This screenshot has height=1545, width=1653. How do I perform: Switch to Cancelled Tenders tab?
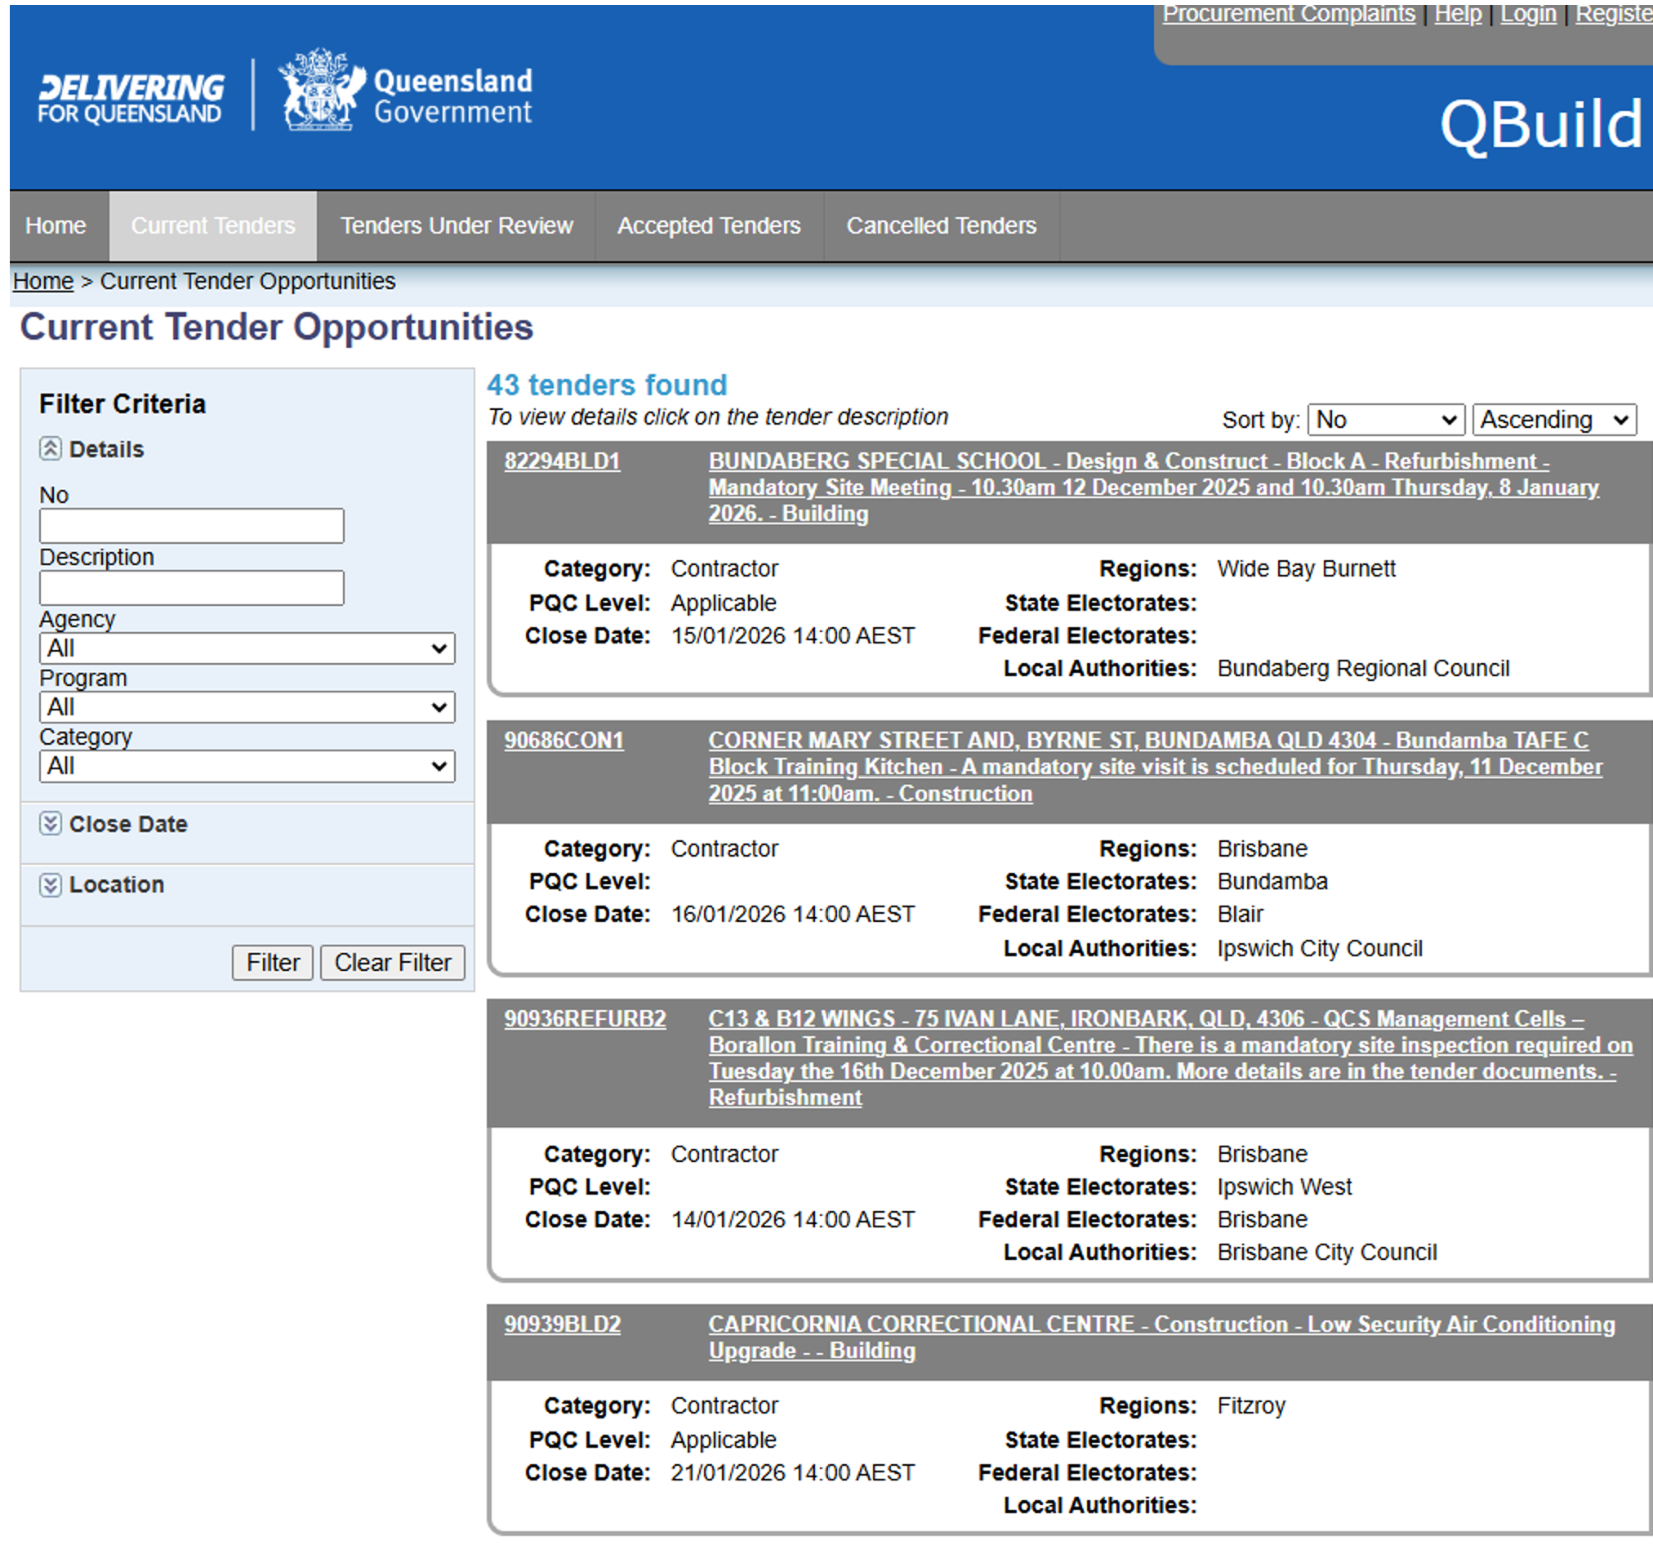[x=940, y=226]
